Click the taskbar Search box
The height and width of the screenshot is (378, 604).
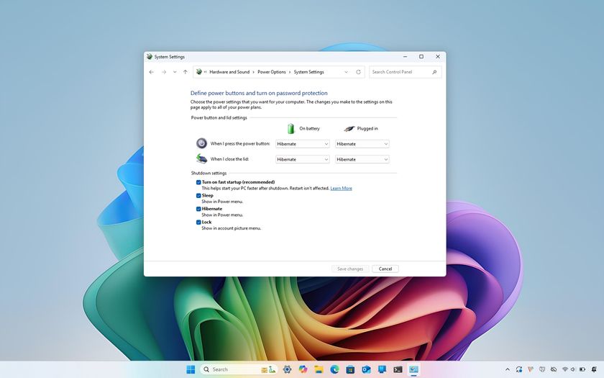[x=239, y=369]
